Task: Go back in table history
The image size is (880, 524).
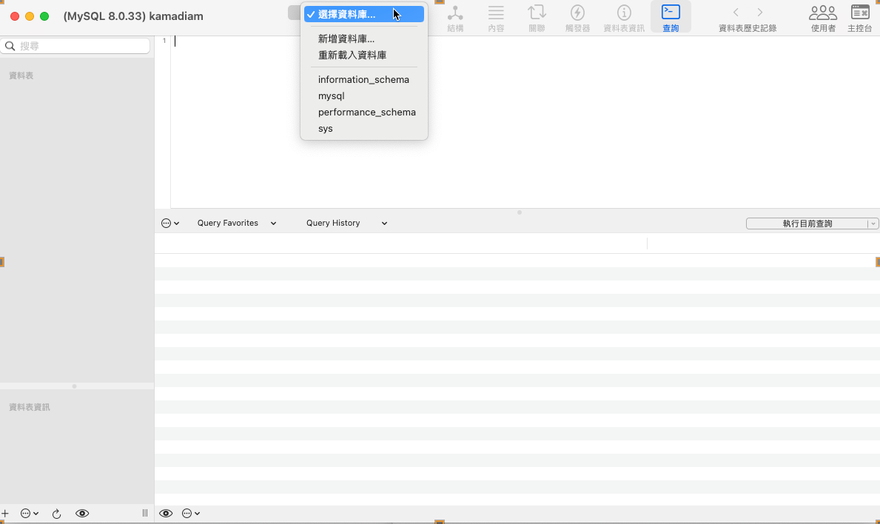Action: point(736,13)
